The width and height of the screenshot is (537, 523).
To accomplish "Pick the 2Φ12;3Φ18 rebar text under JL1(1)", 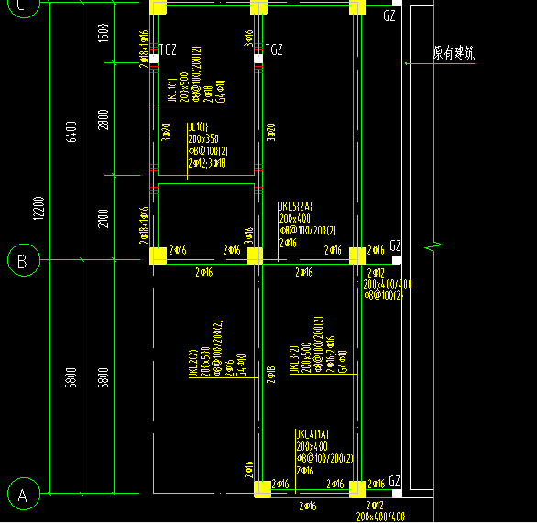I will pos(207,163).
